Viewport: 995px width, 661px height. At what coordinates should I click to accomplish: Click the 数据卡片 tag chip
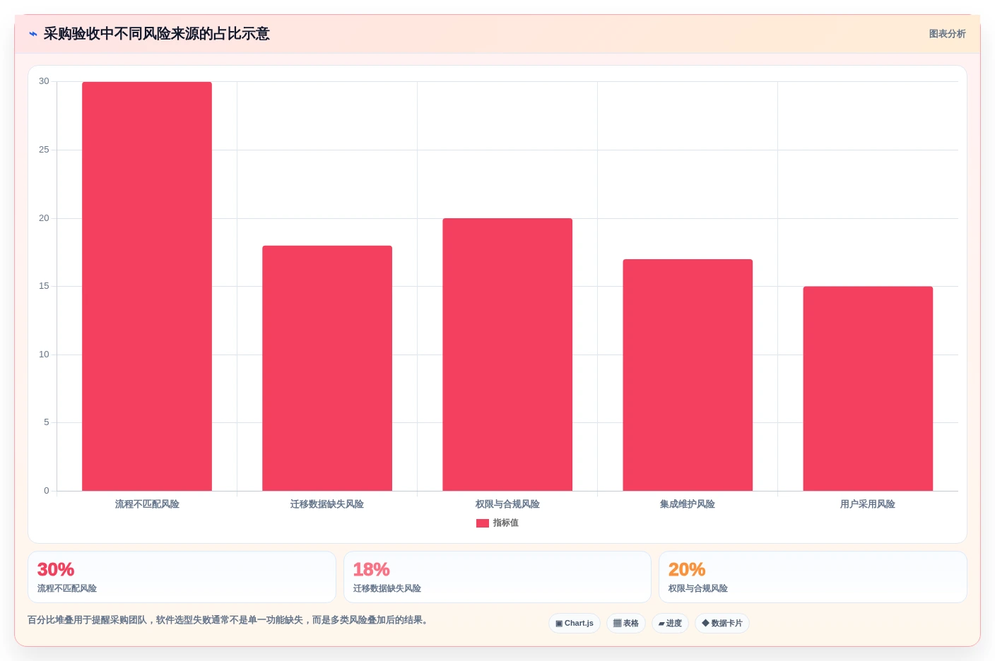722,624
